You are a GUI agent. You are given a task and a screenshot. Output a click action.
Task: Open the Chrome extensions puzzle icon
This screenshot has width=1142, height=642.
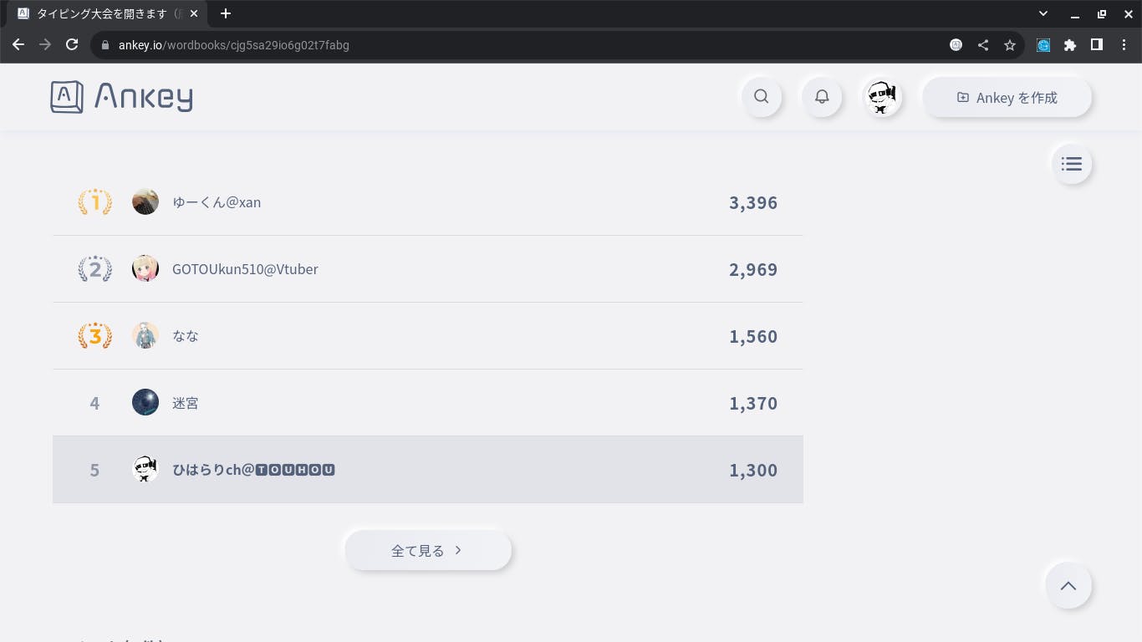coord(1070,45)
